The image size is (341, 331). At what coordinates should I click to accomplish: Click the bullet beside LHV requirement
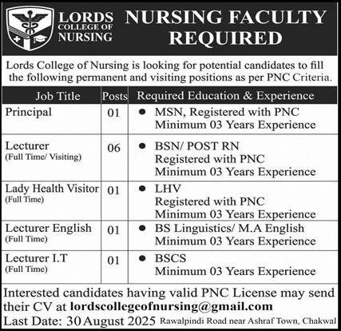142,189
